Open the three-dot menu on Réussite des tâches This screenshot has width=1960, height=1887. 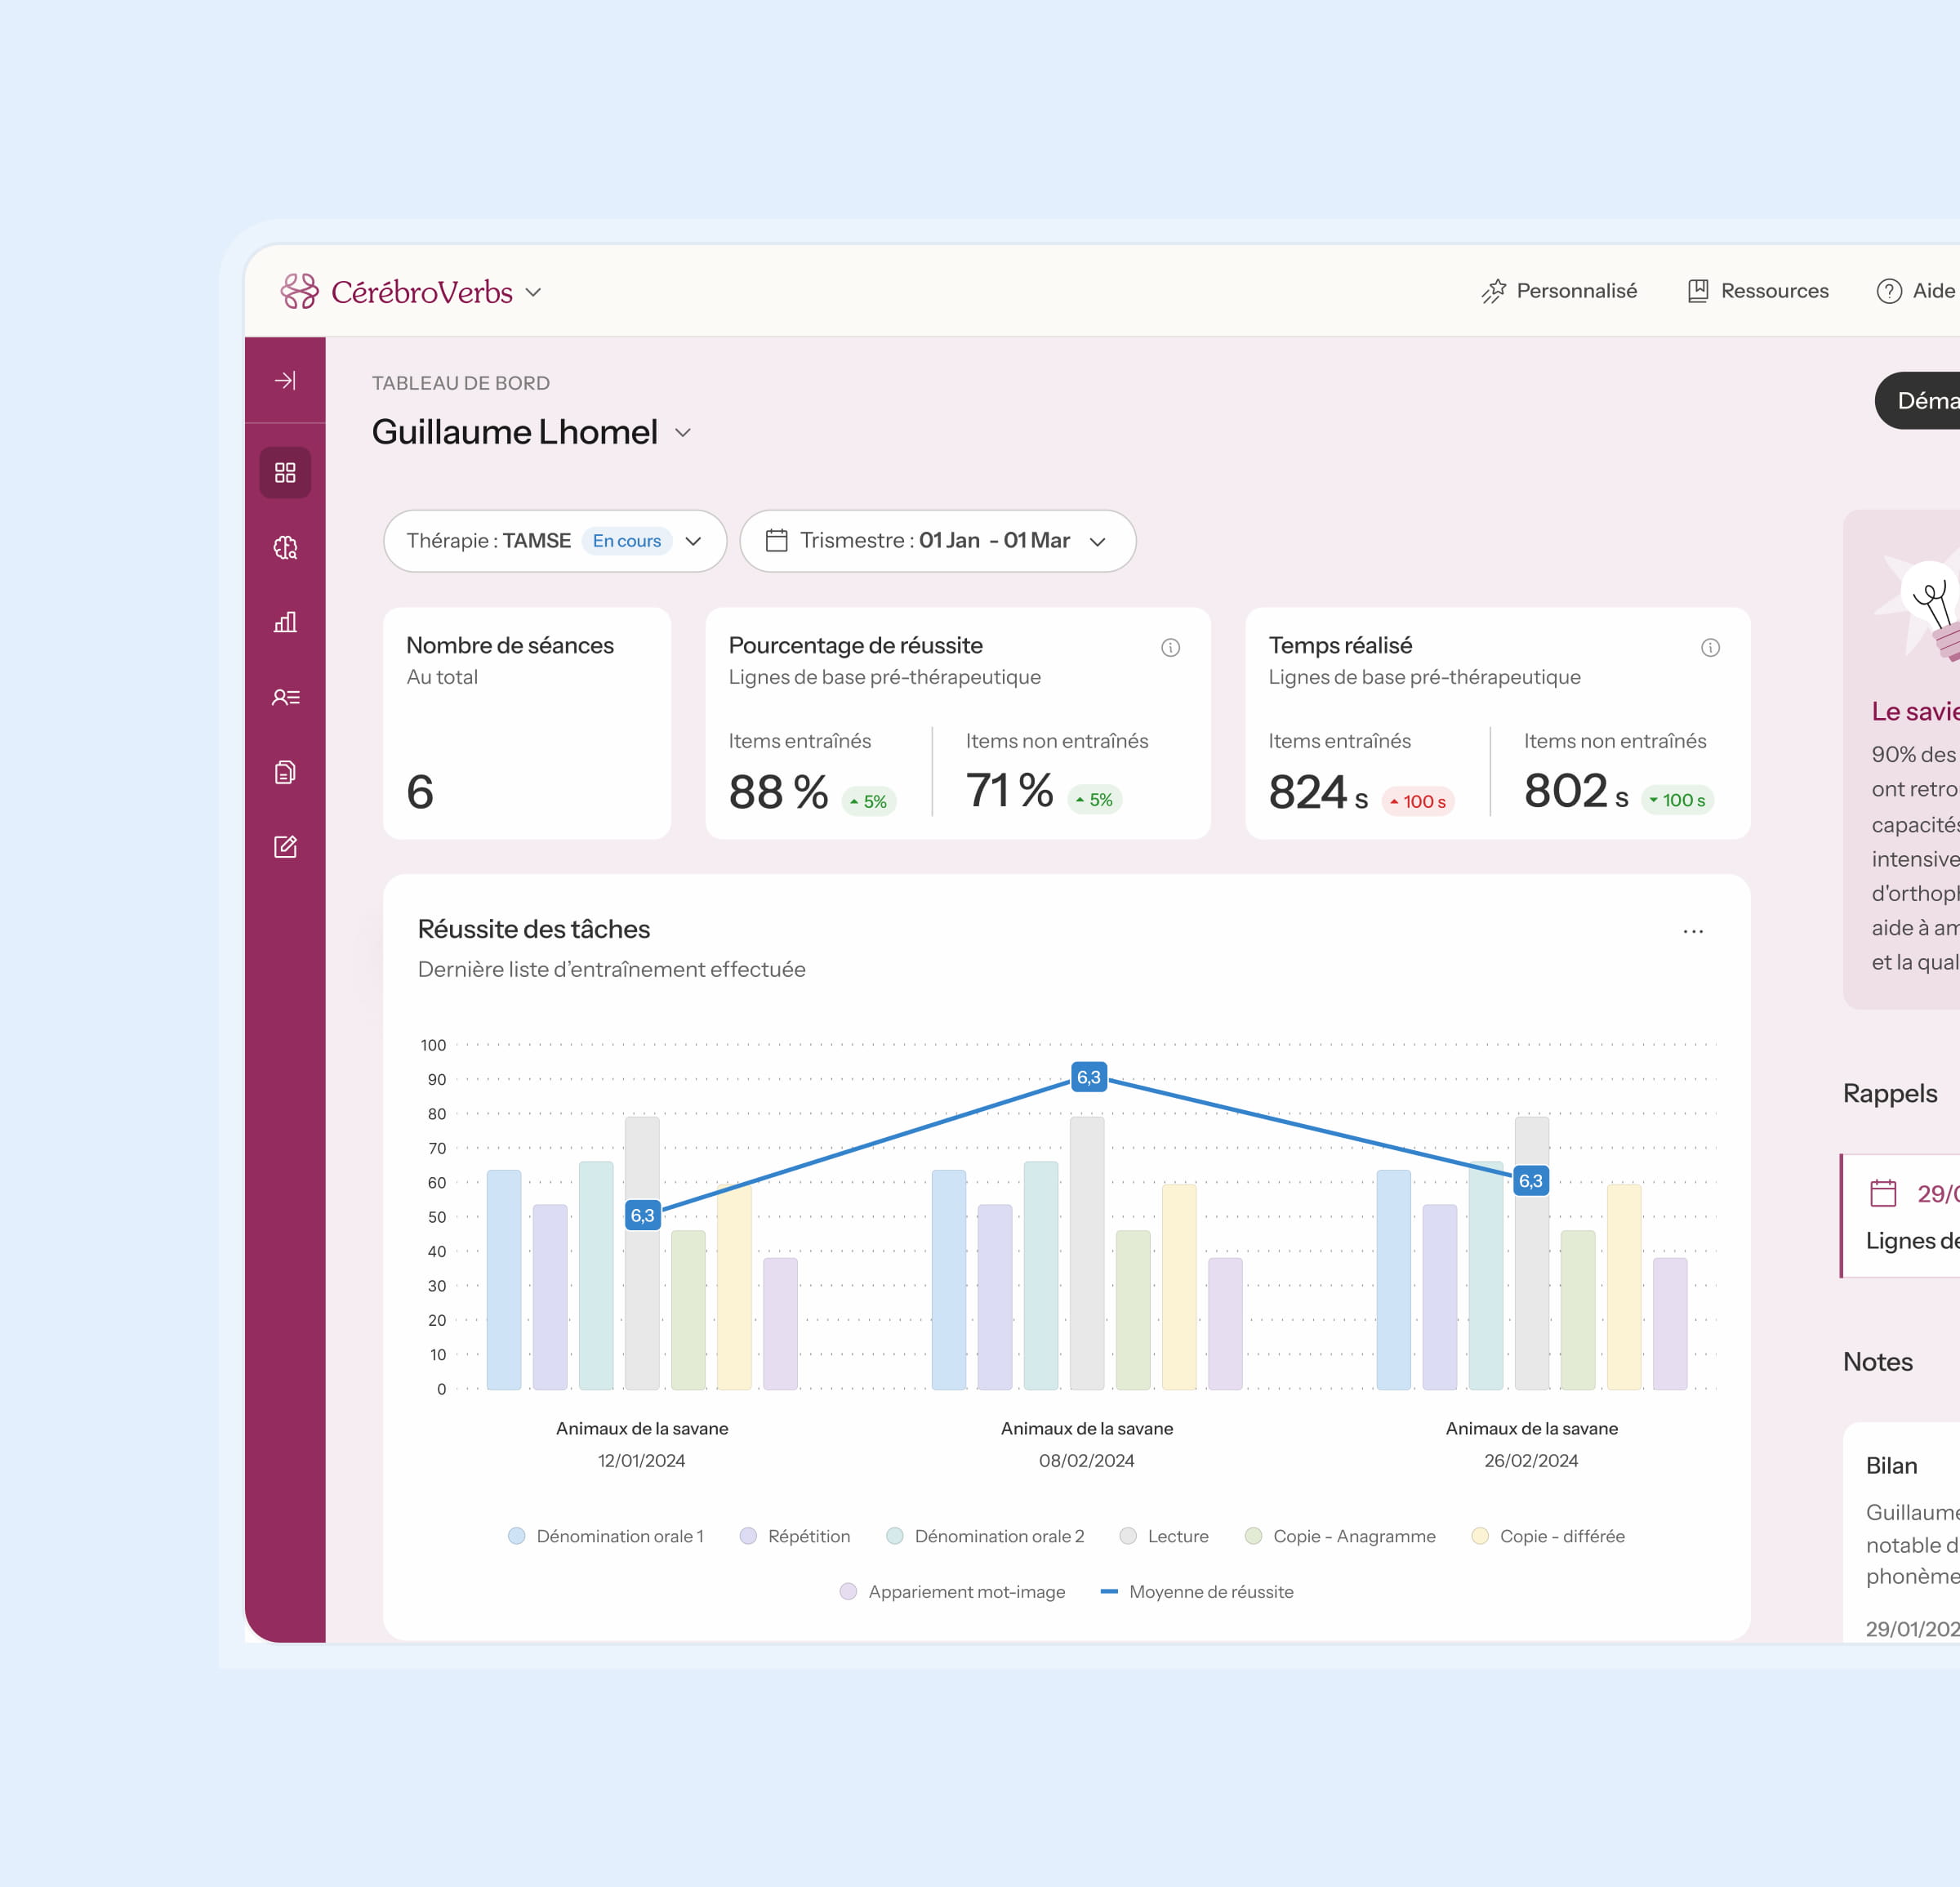point(1693,931)
